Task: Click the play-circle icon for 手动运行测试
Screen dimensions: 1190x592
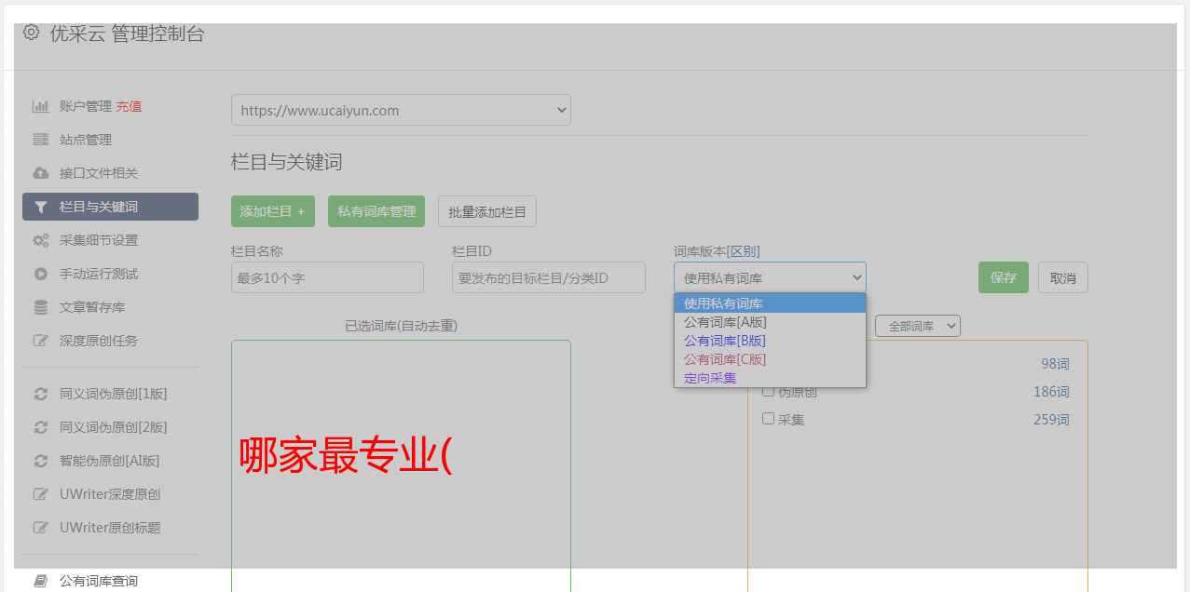Action: pos(40,274)
